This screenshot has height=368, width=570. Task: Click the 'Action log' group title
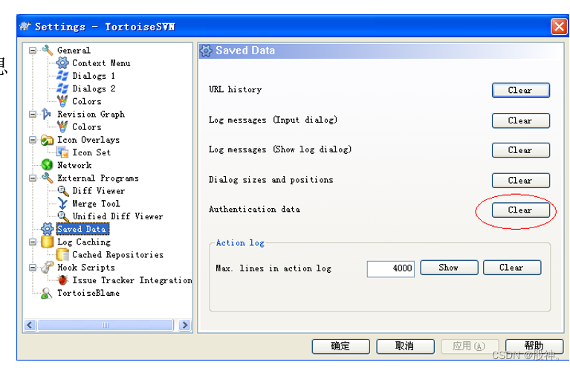click(240, 243)
